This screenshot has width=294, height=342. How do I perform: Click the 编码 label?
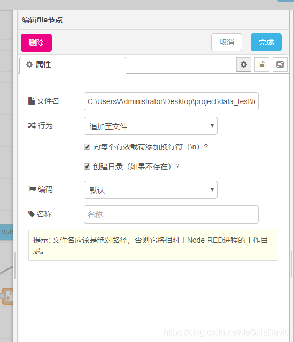pos(41,189)
